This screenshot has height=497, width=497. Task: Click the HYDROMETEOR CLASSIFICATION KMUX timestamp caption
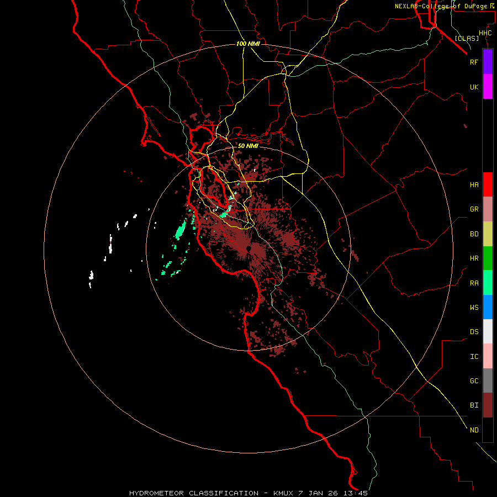[x=248, y=493]
